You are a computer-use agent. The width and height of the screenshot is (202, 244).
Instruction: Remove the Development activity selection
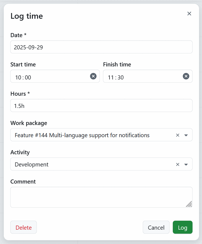coord(178,164)
